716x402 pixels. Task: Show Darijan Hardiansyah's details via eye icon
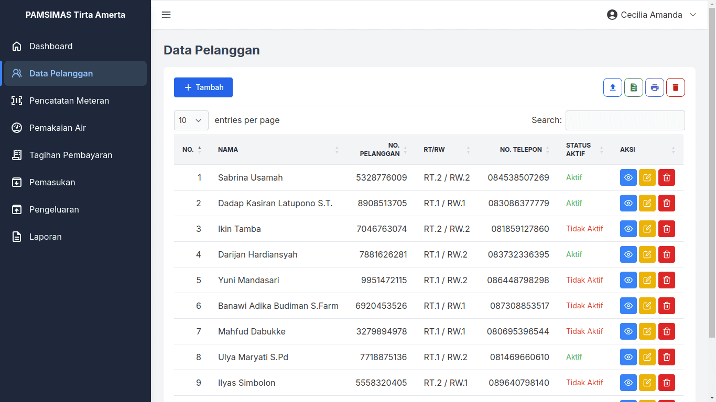[628, 254]
